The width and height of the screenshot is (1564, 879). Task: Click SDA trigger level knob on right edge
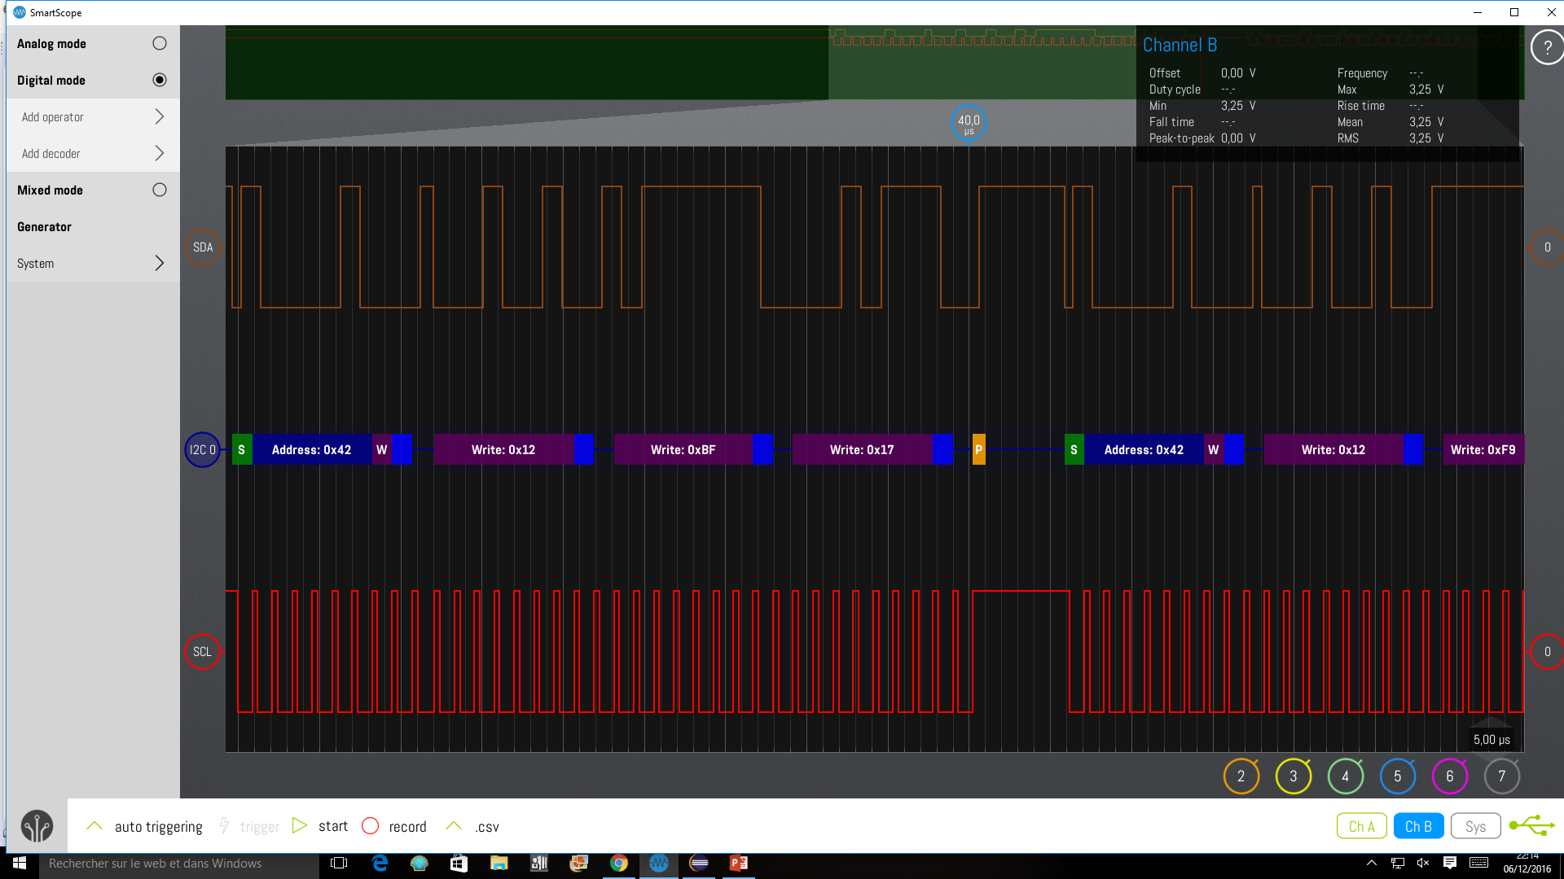[1547, 247]
